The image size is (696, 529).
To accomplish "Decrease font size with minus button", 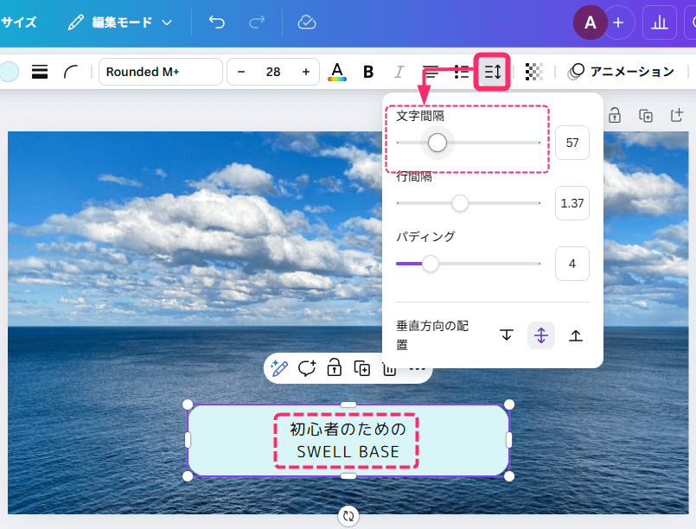I will pyautogui.click(x=241, y=72).
